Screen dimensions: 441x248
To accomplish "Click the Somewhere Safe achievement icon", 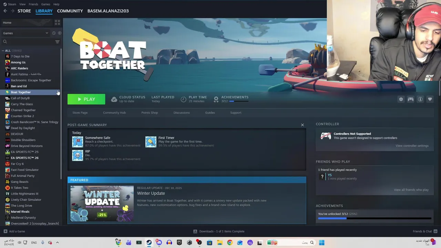I will [78, 142].
